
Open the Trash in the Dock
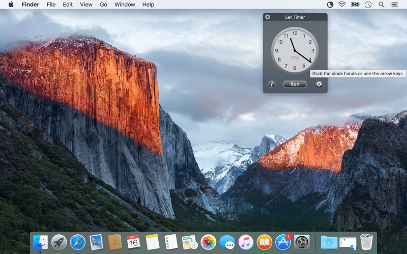click(x=366, y=242)
